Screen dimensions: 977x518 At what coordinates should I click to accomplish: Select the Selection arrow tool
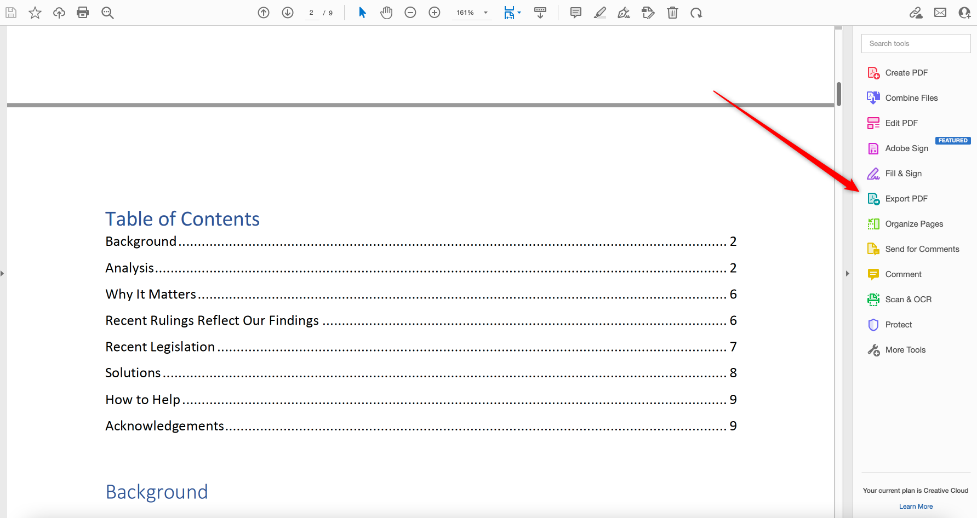(362, 12)
